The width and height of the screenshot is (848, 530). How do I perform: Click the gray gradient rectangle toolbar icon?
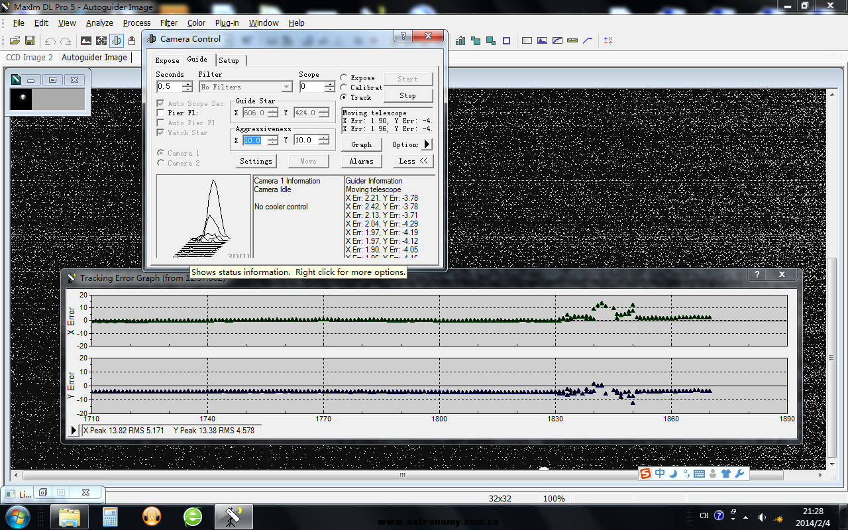point(527,40)
